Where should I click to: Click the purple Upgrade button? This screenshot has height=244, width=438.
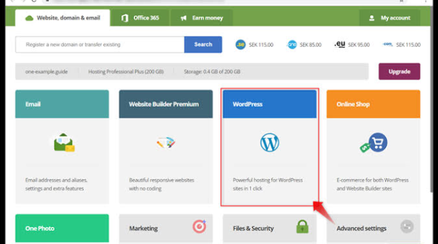click(x=399, y=71)
